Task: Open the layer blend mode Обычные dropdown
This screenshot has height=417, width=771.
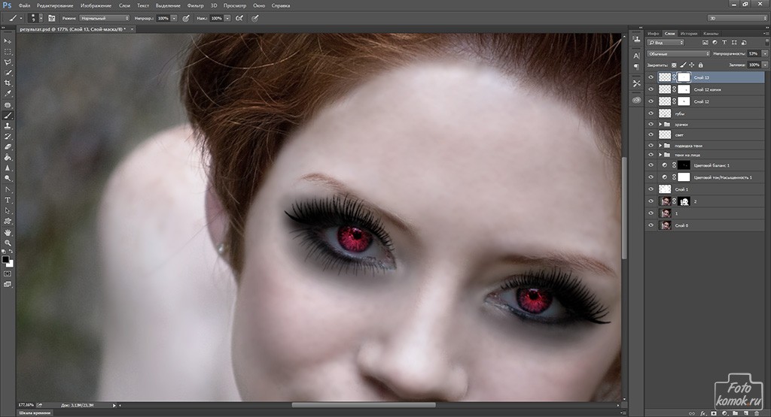Action: point(678,53)
